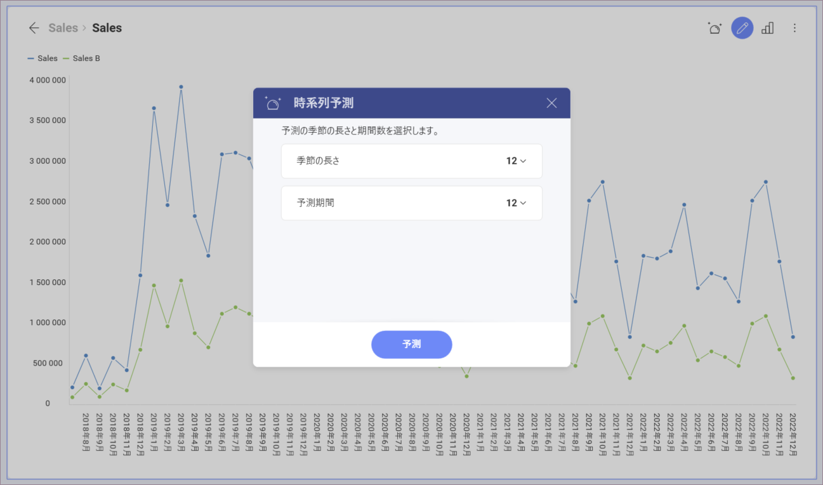Click the 2018年12月 x-axis label
Image resolution: width=823 pixels, height=485 pixels.
tap(140, 434)
